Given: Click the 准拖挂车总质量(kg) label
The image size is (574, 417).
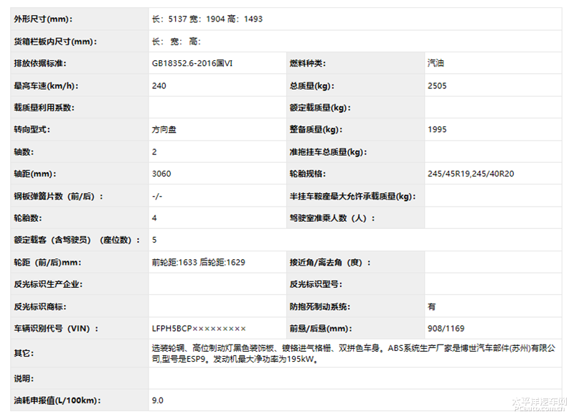Looking at the screenshot, I should coord(328,151).
